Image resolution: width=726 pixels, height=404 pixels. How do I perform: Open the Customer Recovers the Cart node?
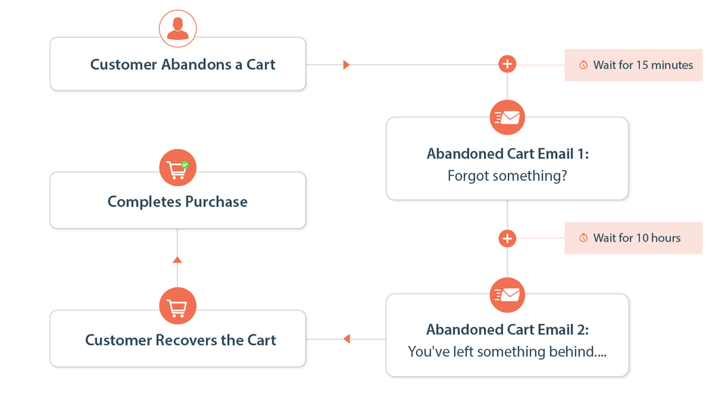[x=180, y=340]
